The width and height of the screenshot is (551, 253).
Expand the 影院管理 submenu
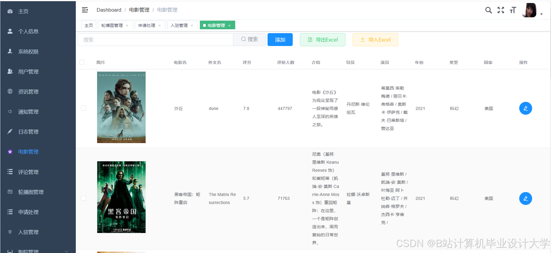click(x=67, y=251)
